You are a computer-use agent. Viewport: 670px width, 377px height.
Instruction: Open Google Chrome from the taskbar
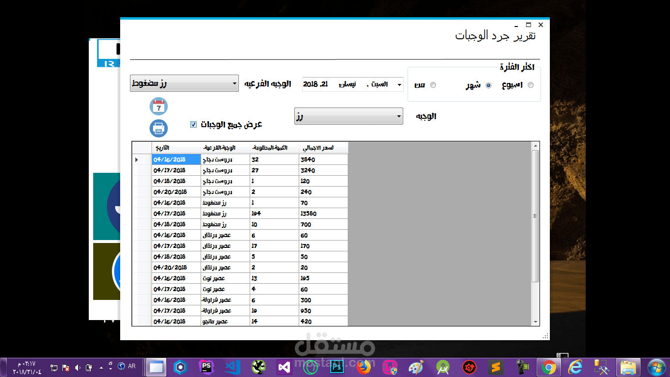click(548, 367)
